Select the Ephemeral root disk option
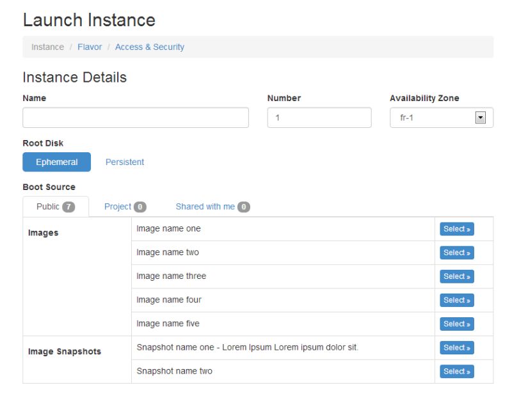The height and width of the screenshot is (394, 512). [56, 162]
